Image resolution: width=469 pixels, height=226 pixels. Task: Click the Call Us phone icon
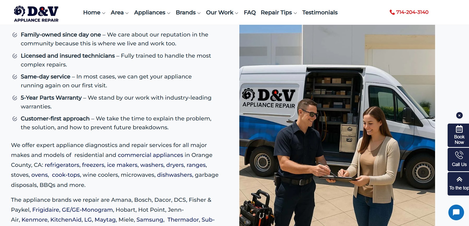[459, 155]
